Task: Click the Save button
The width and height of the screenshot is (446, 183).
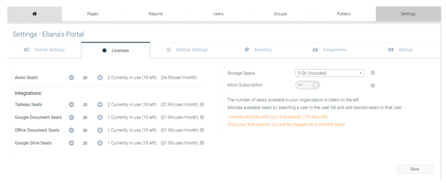Action: [x=415, y=169]
